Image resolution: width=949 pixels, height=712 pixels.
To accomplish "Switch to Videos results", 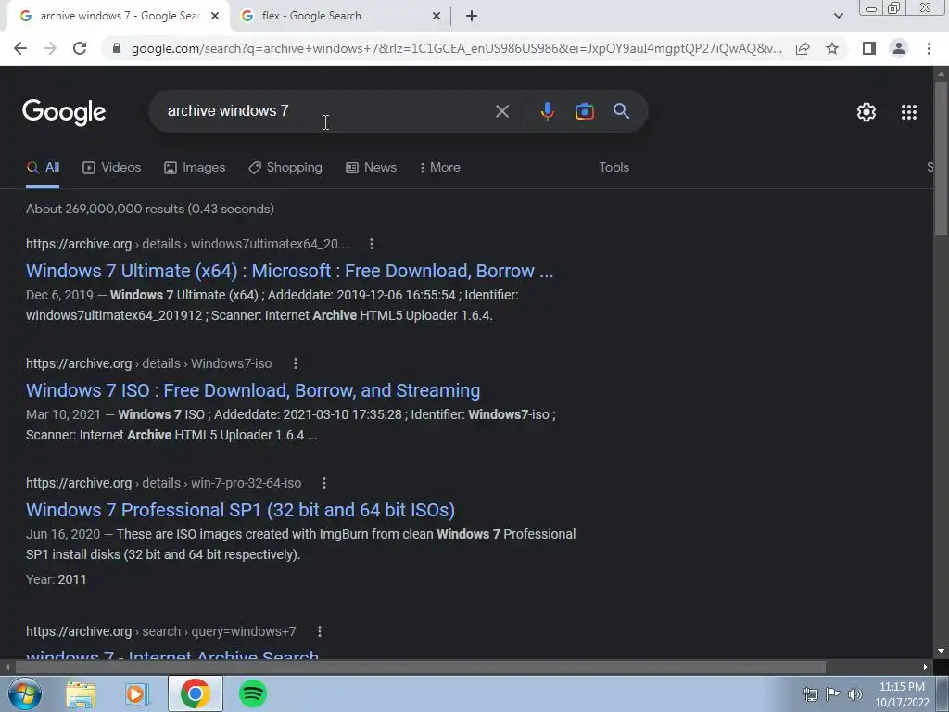I will pyautogui.click(x=112, y=168).
